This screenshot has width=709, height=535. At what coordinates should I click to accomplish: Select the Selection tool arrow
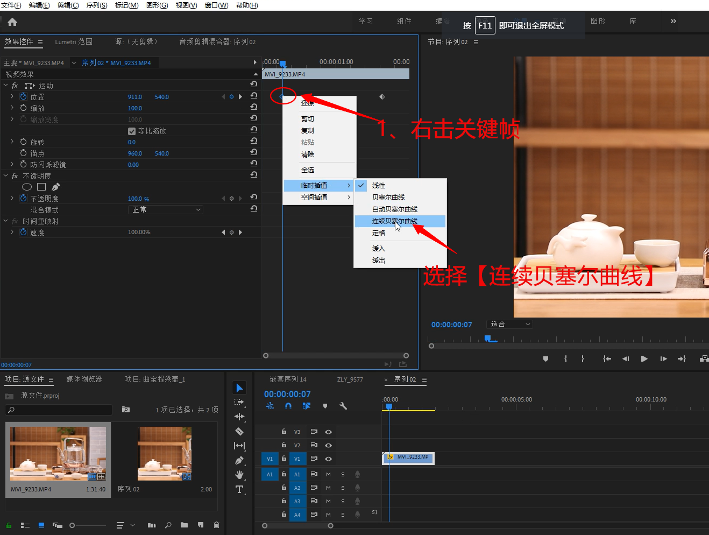tap(239, 388)
